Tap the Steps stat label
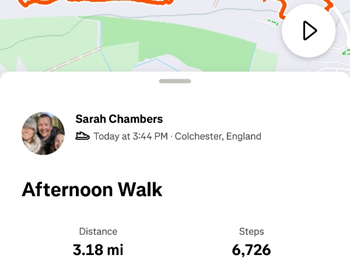Image resolution: width=350 pixels, height=262 pixels. pos(251,231)
